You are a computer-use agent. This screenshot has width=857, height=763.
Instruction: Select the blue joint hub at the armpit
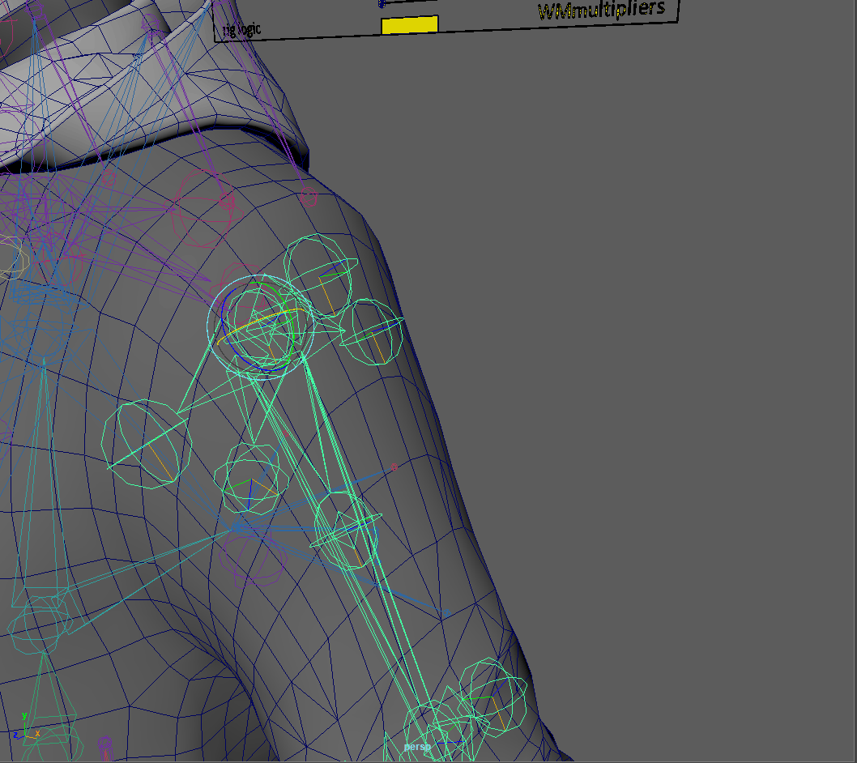(237, 526)
